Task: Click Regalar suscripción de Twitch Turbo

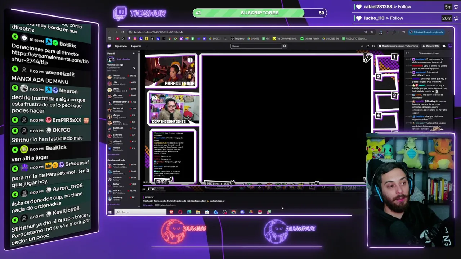Action: (x=398, y=46)
